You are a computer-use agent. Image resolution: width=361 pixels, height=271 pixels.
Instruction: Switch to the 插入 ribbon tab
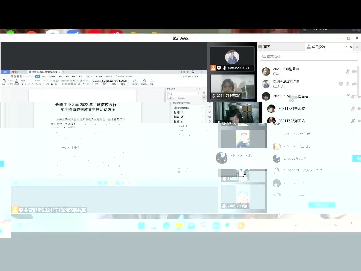(x=44, y=76)
